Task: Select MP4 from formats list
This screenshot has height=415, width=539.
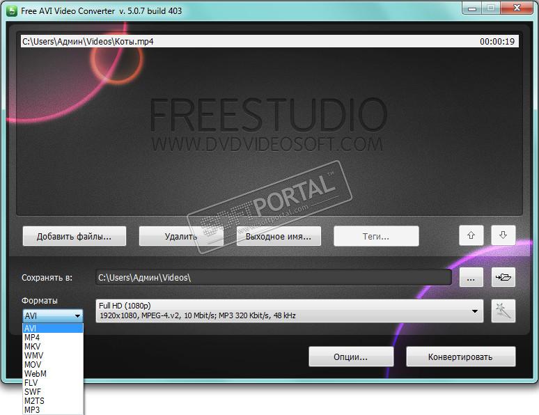Action: click(32, 338)
